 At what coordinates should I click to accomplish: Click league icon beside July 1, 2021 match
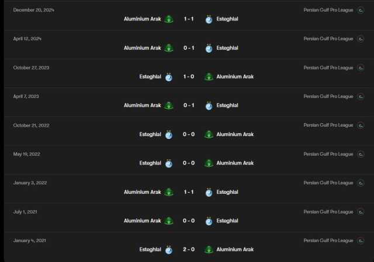361,212
